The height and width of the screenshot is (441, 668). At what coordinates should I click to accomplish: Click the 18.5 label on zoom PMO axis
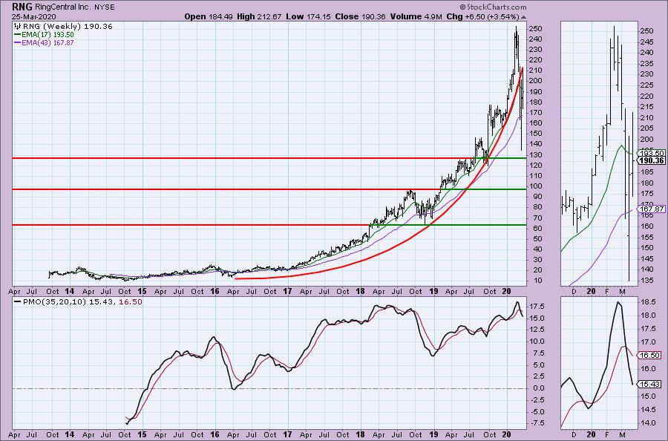pos(647,302)
